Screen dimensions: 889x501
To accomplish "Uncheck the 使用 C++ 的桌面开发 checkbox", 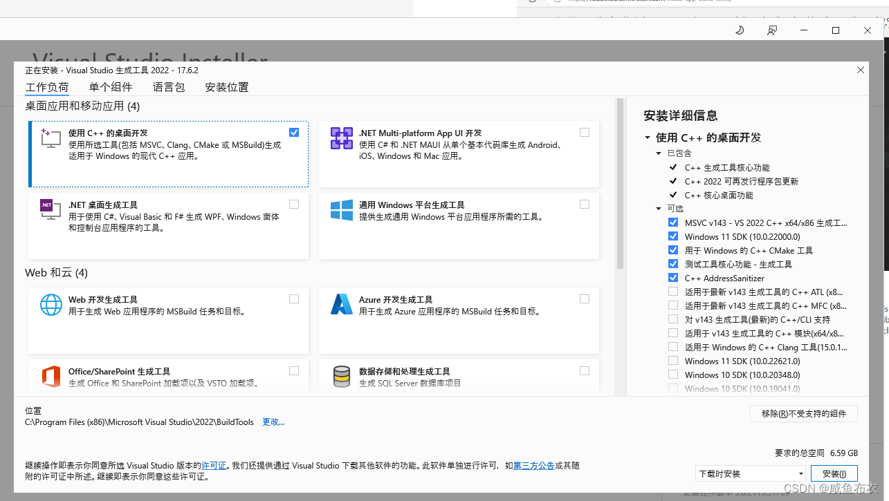I will [x=294, y=132].
